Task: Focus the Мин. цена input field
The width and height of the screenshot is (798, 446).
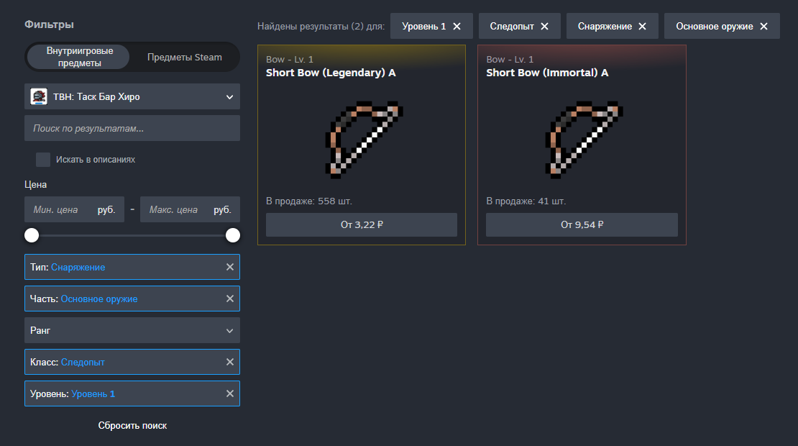Action: (74, 209)
